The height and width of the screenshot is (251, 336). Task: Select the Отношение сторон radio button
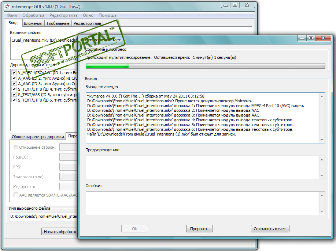pyautogui.click(x=16, y=147)
